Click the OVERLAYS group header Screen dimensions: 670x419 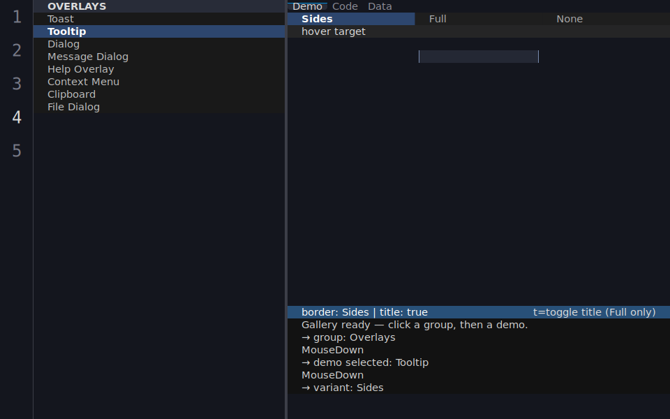[x=159, y=6]
